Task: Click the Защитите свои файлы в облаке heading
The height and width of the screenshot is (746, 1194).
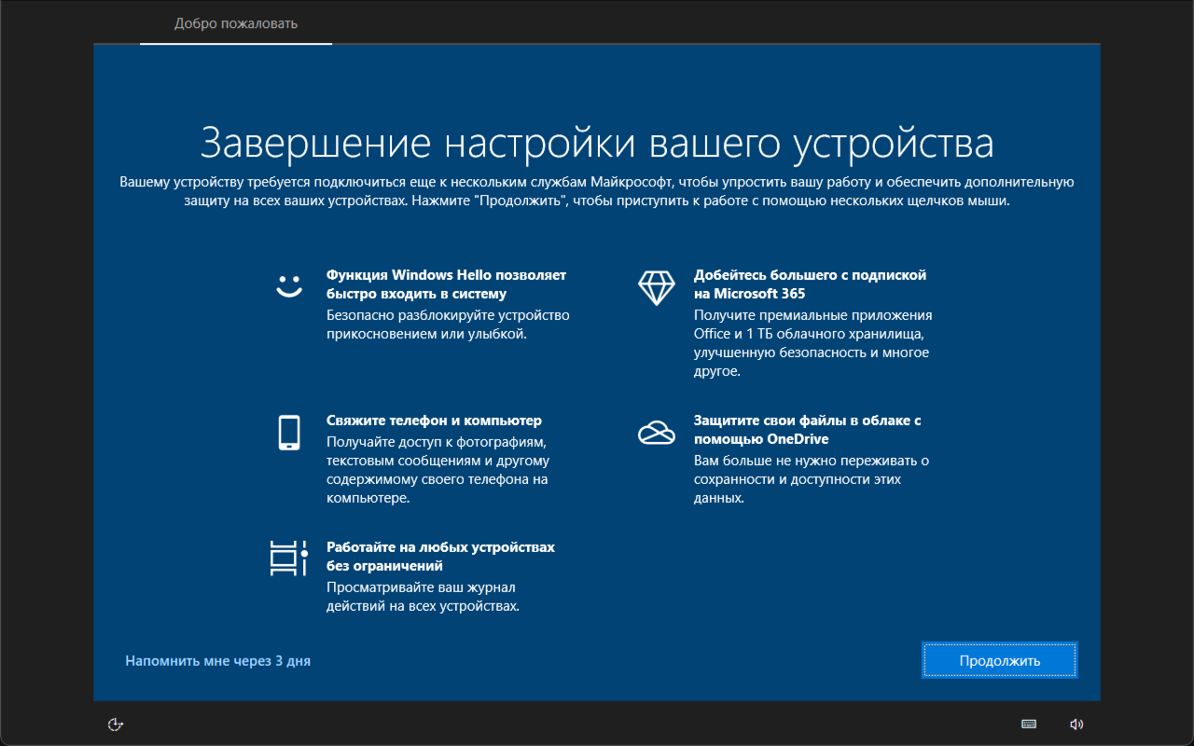Action: 808,430
